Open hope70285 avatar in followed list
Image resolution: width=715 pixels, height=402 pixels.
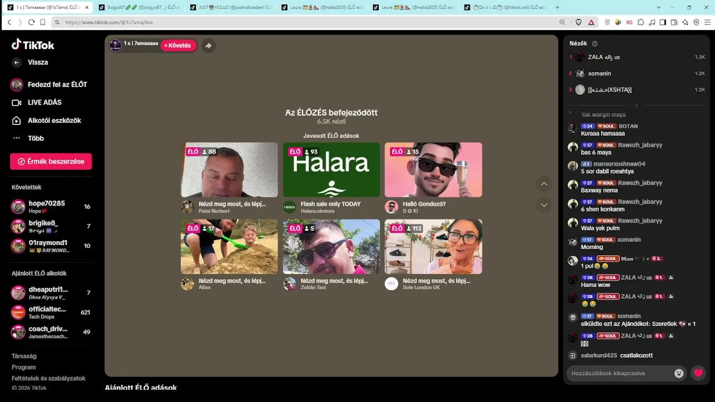pos(18,207)
